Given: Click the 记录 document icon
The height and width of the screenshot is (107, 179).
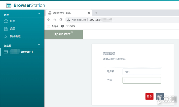Looking at the screenshot, I should (6, 29).
